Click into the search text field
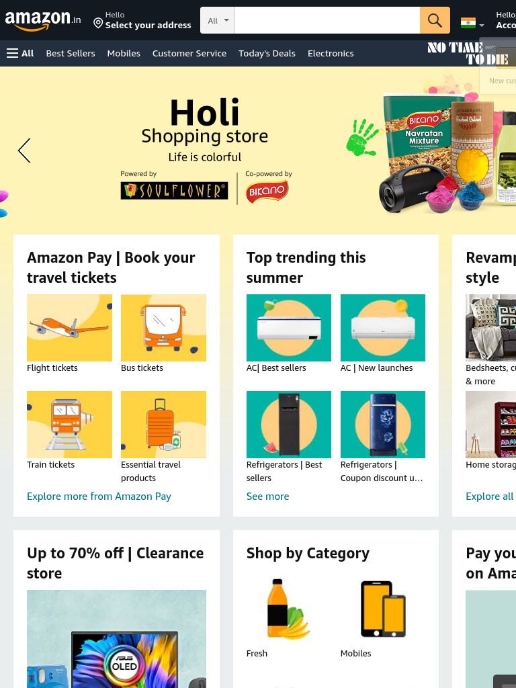This screenshot has height=688, width=516. point(327,20)
